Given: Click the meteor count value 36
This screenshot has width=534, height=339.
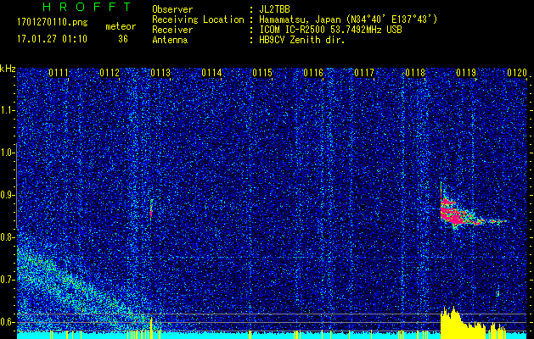Looking at the screenshot, I should pyautogui.click(x=123, y=38).
